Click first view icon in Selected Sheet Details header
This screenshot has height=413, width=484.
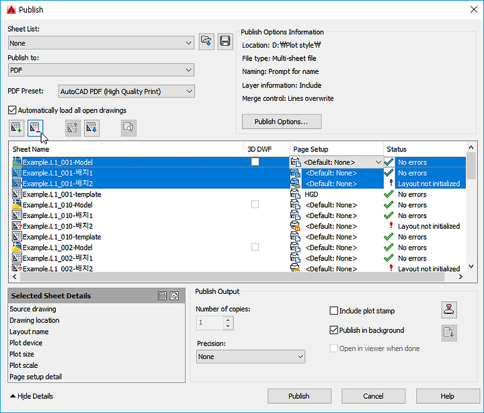[x=163, y=296]
